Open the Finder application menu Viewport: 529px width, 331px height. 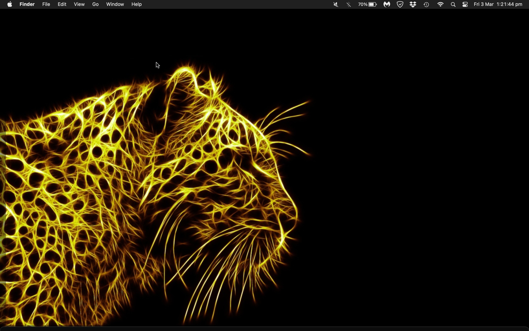tap(27, 4)
